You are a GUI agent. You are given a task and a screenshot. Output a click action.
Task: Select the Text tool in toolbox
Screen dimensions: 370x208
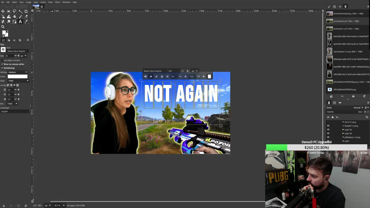(20, 22)
